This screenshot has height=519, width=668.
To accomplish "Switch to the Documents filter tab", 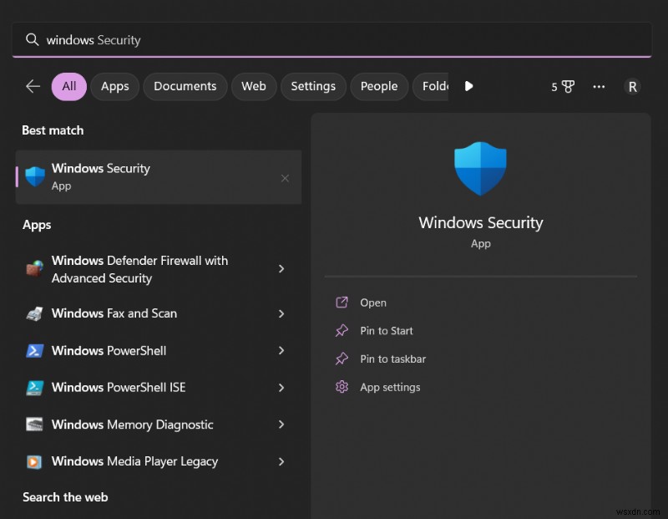I will 185,87.
